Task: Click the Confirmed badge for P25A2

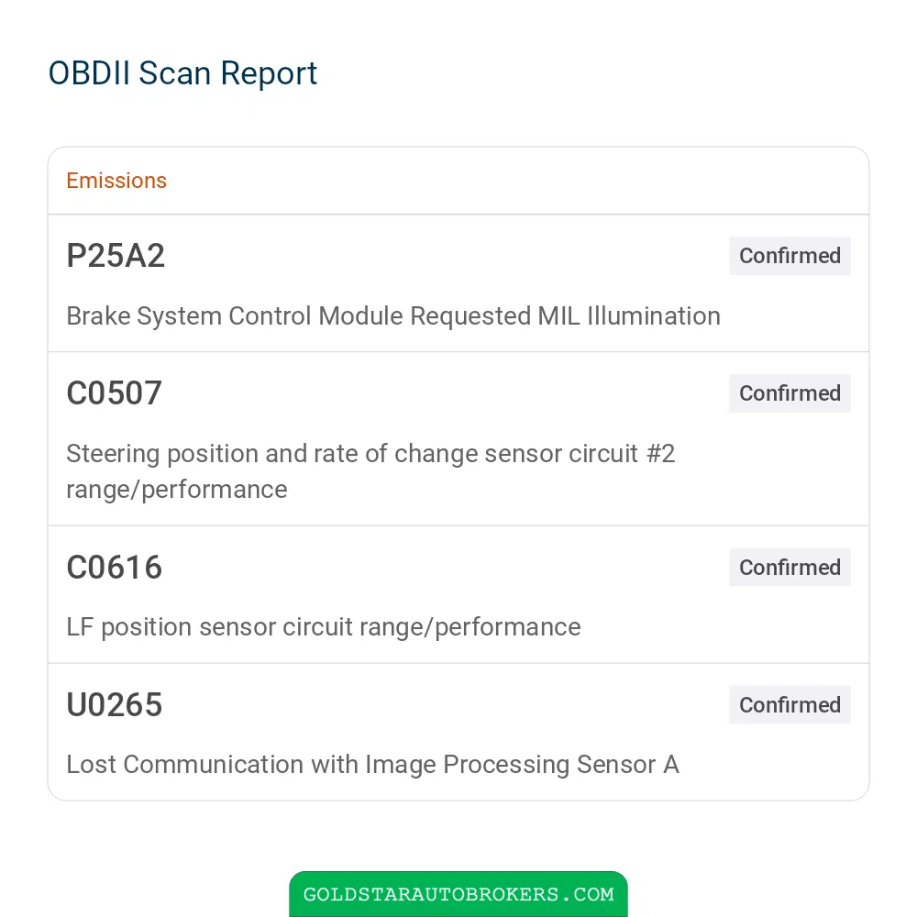Action: click(x=790, y=256)
